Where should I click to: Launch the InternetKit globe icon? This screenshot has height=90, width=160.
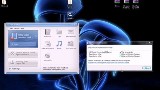(x=48, y=55)
